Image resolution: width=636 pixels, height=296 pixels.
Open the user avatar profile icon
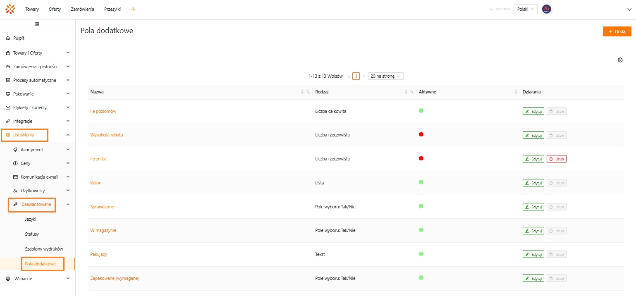(x=546, y=9)
